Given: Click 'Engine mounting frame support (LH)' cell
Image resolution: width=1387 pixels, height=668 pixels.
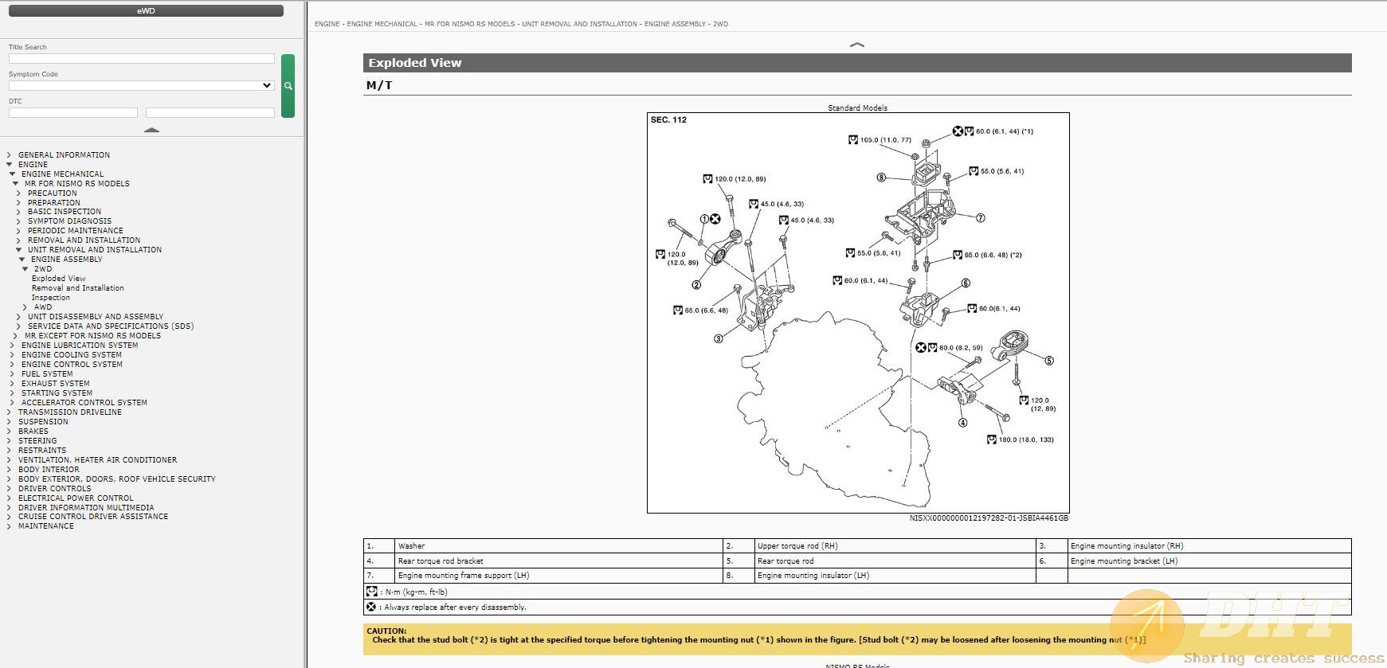Looking at the screenshot, I should 558,576.
